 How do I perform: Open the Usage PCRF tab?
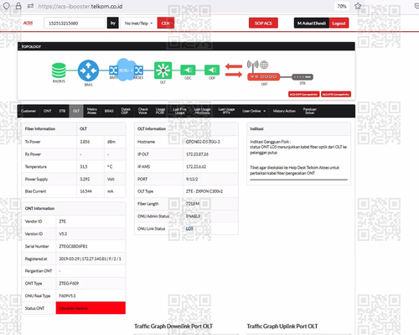pos(160,111)
